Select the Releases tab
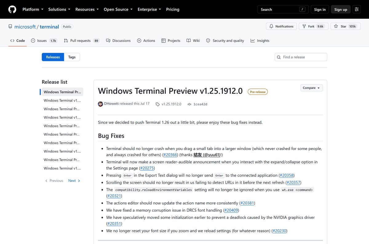Viewport: 369px width, 244px height. (x=53, y=57)
